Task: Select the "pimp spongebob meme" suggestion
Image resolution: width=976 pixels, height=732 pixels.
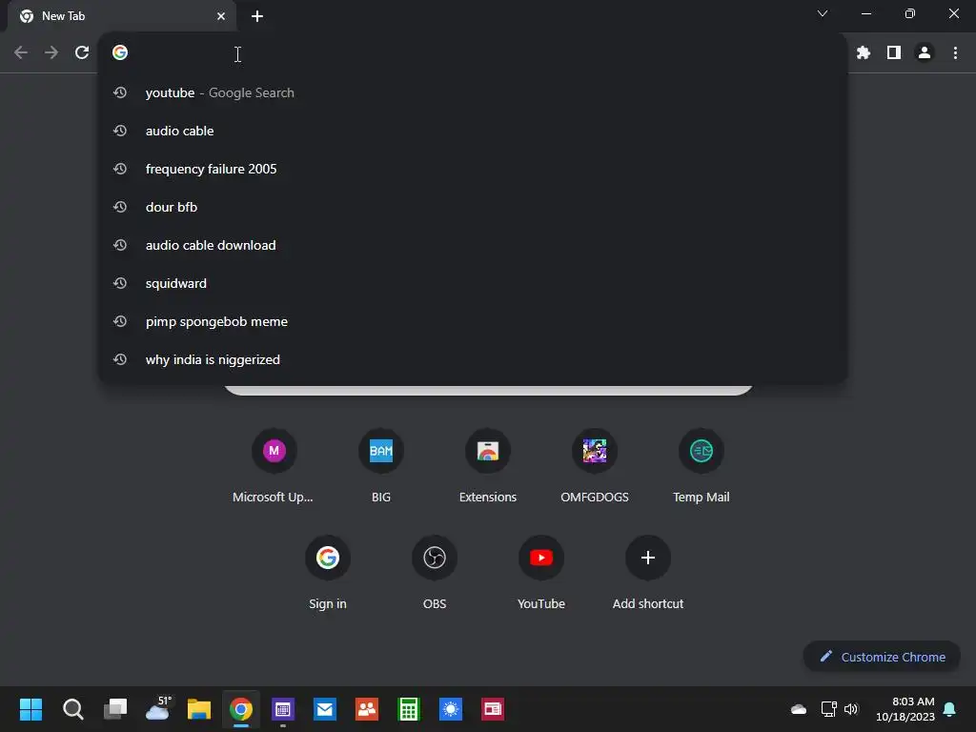Action: click(x=473, y=322)
